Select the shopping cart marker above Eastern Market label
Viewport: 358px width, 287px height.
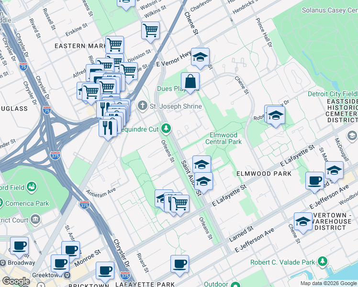114,45
